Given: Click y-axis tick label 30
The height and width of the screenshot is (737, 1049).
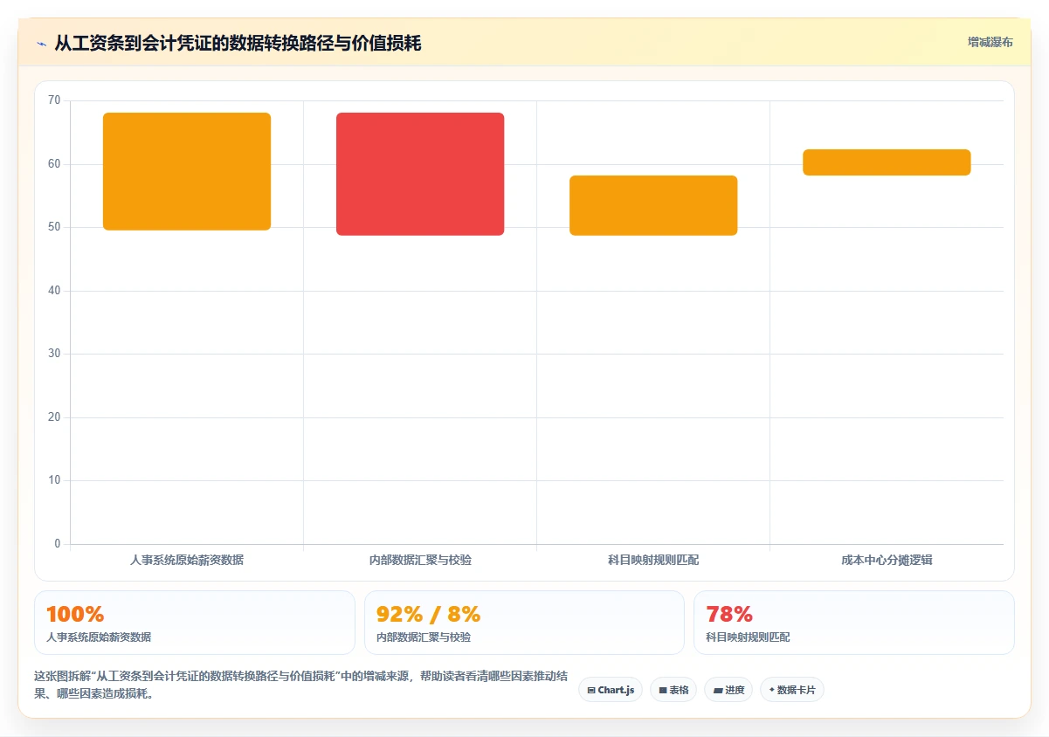Looking at the screenshot, I should coord(54,354).
